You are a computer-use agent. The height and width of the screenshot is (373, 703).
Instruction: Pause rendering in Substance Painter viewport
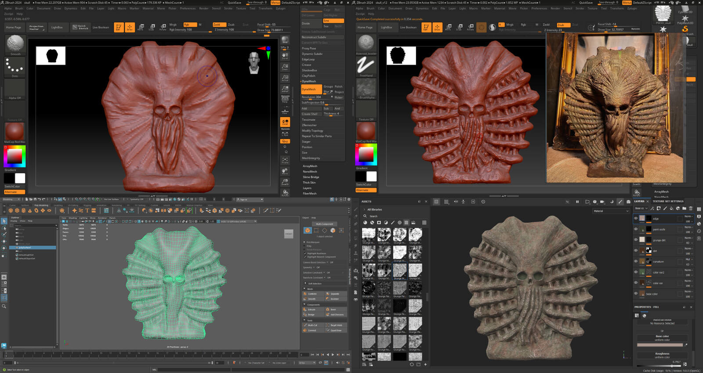(x=577, y=202)
